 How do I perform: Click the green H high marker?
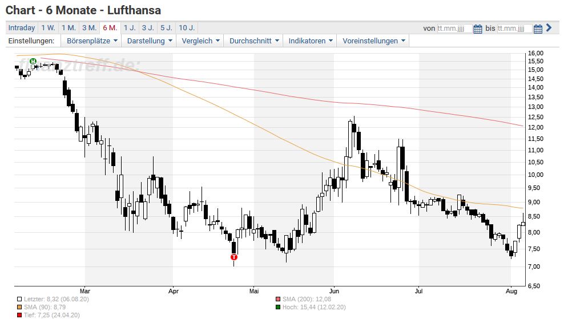33,61
